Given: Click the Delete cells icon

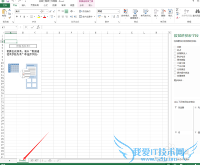Looking at the screenshot, I should 163,12.
